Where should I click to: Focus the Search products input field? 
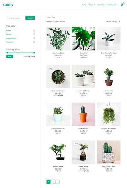point(16,18)
